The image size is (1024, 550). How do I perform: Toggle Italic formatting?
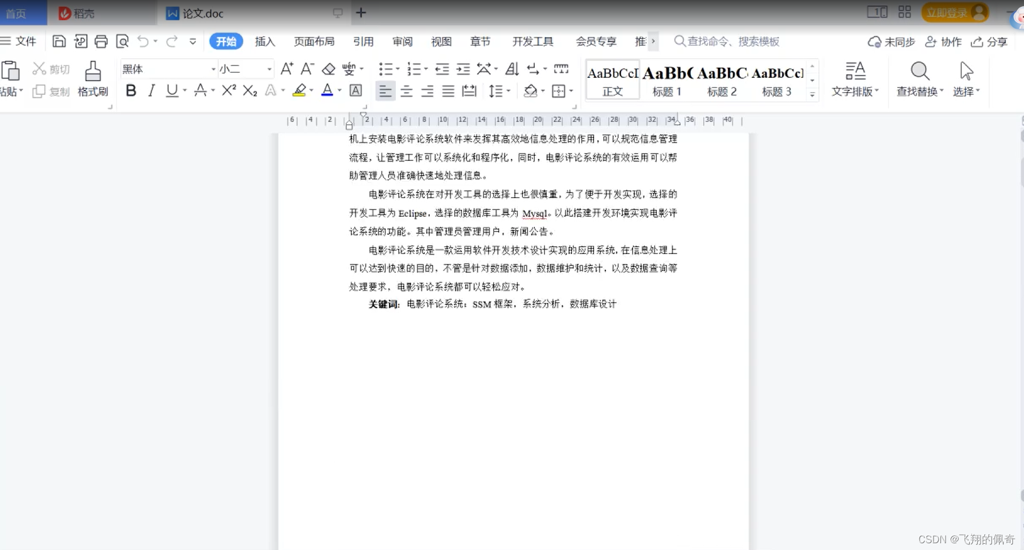151,90
